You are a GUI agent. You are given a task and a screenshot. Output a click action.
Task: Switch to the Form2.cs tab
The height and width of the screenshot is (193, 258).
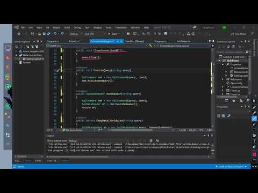(74, 41)
